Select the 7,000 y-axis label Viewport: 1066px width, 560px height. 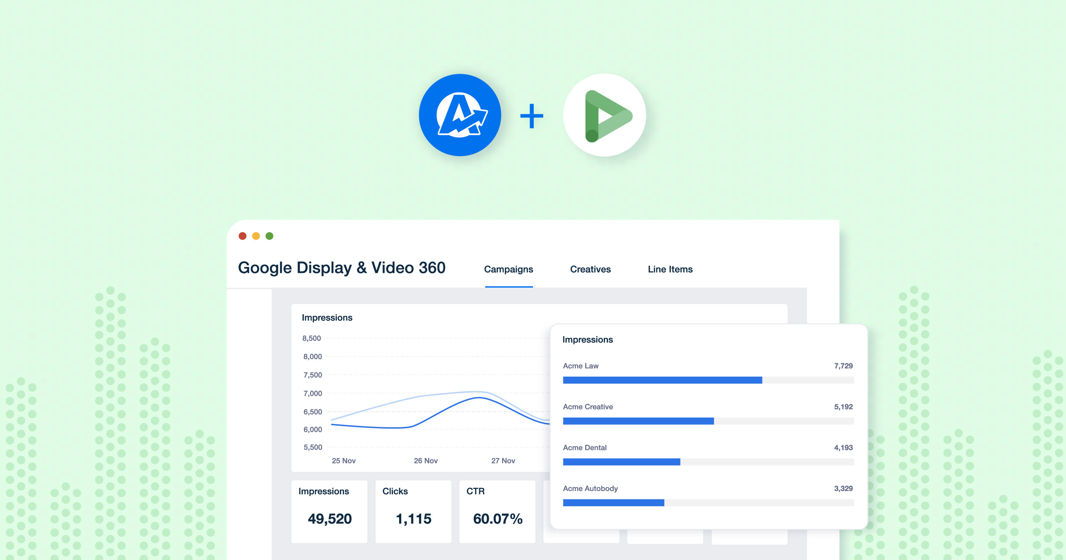click(313, 393)
